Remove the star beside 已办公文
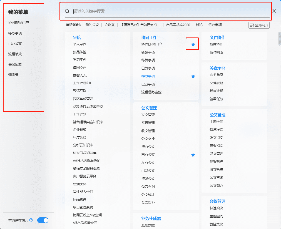 193,155
